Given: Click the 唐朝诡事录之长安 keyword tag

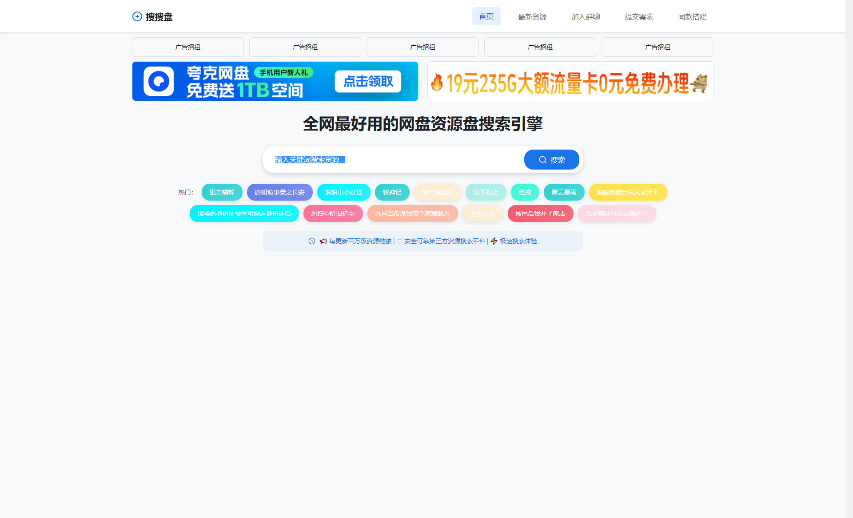Looking at the screenshot, I should tap(279, 192).
